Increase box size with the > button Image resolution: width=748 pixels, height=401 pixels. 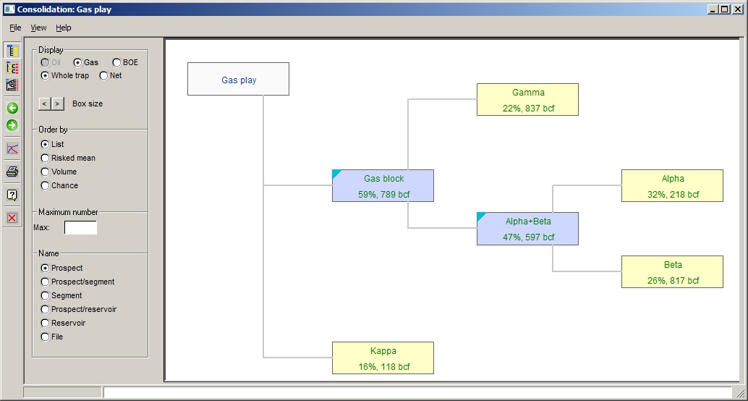click(57, 104)
